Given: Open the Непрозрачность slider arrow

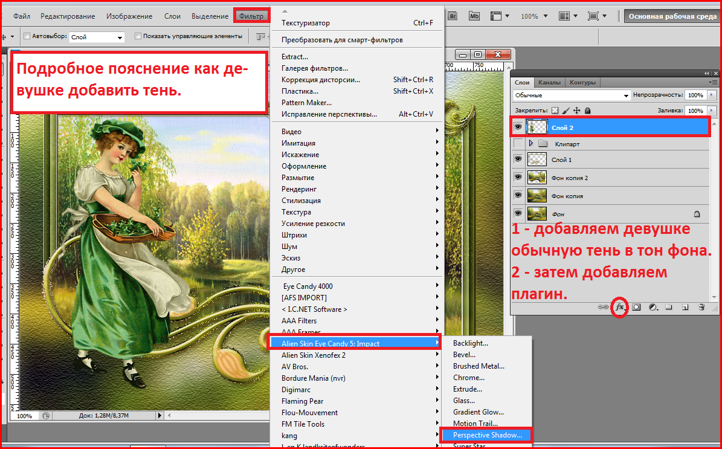Looking at the screenshot, I should coord(711,95).
